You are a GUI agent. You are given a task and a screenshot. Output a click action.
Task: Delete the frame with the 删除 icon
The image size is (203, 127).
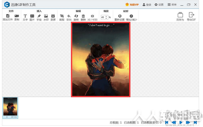83,16
